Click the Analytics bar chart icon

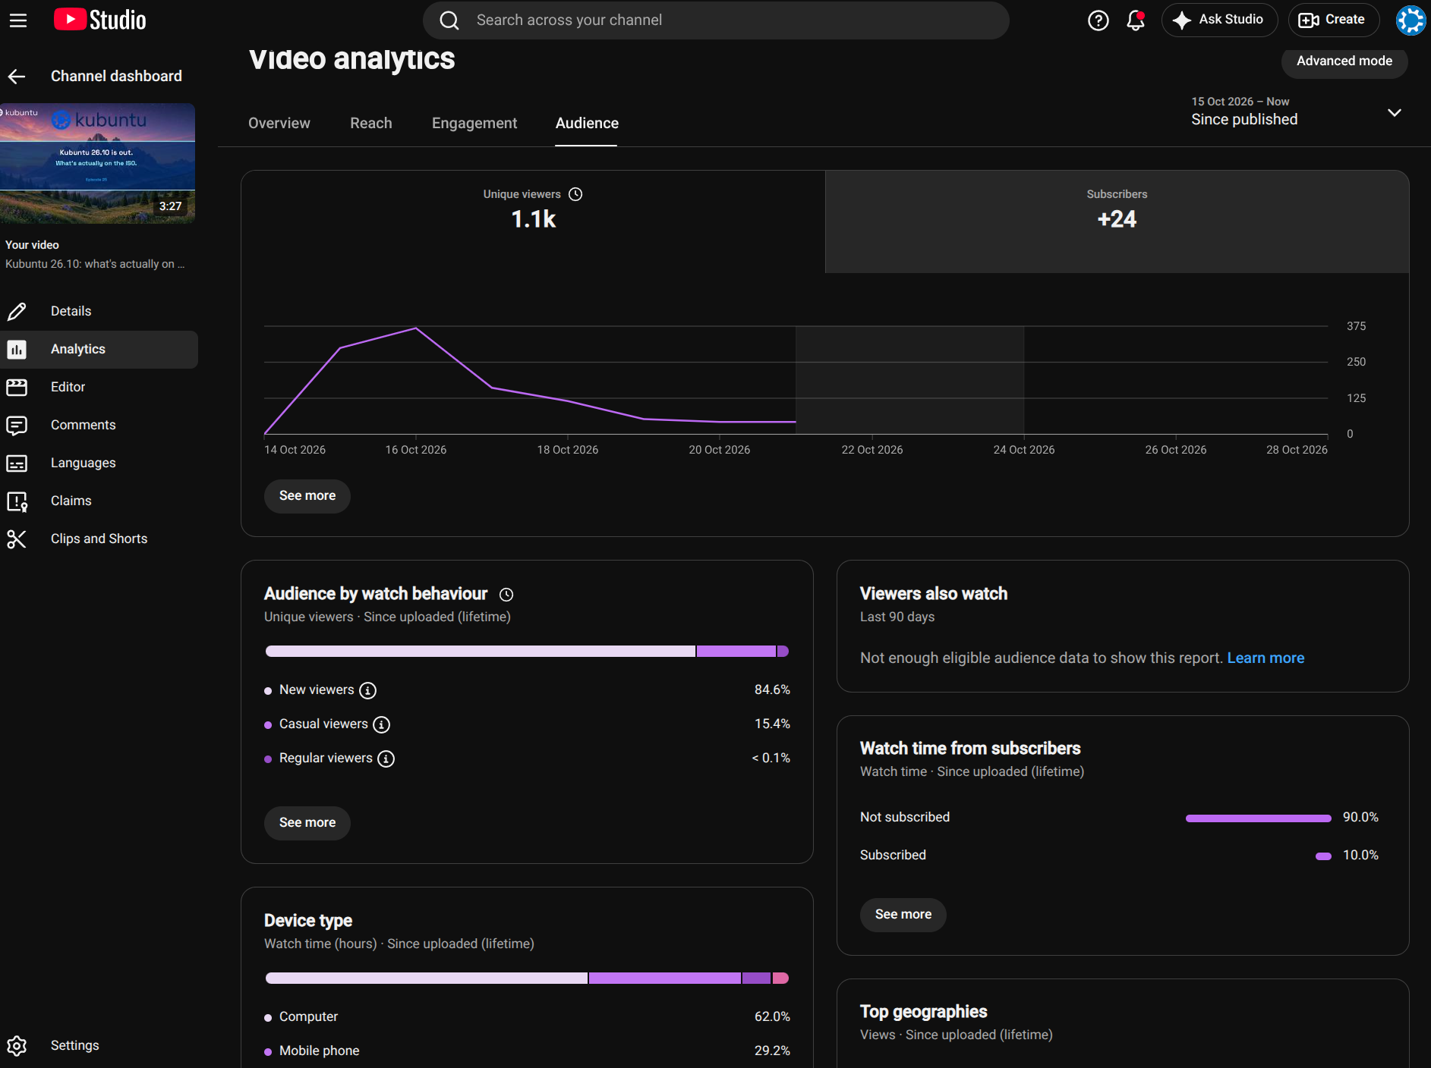pos(17,349)
